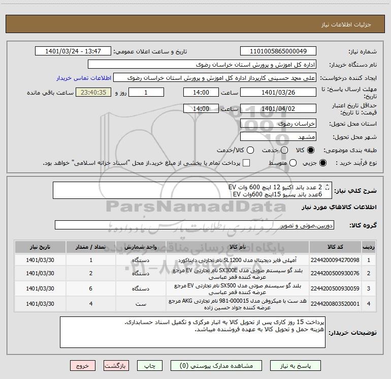Click the 'ردیف' column header
Image resolution: width=391 pixels, height=379 pixels.
coord(369,247)
